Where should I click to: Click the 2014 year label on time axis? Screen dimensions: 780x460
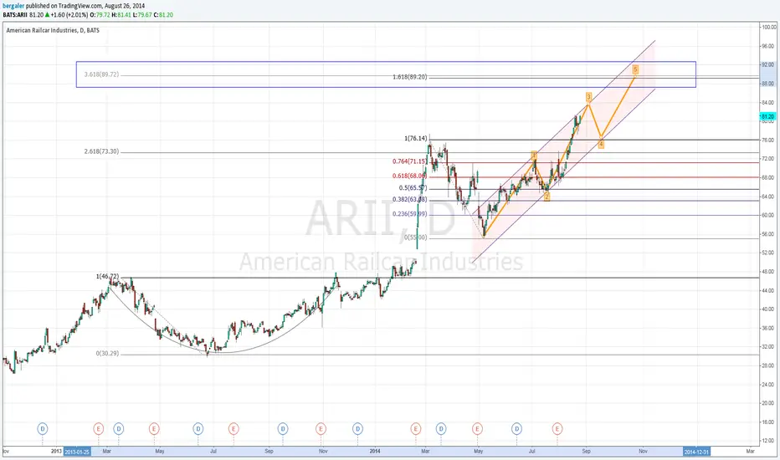pos(375,451)
